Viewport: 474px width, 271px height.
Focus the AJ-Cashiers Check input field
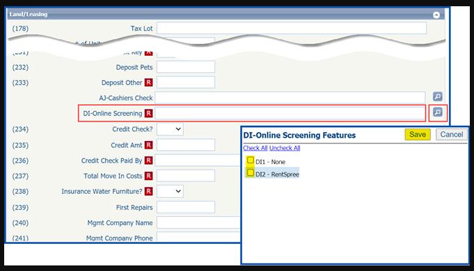click(x=290, y=98)
